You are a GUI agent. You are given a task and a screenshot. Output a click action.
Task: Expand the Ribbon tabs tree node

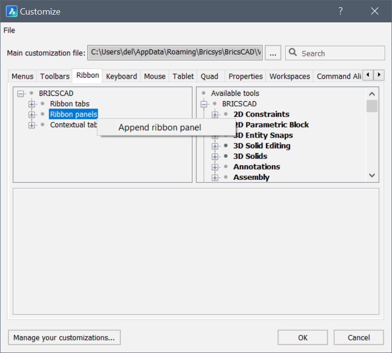[32, 104]
